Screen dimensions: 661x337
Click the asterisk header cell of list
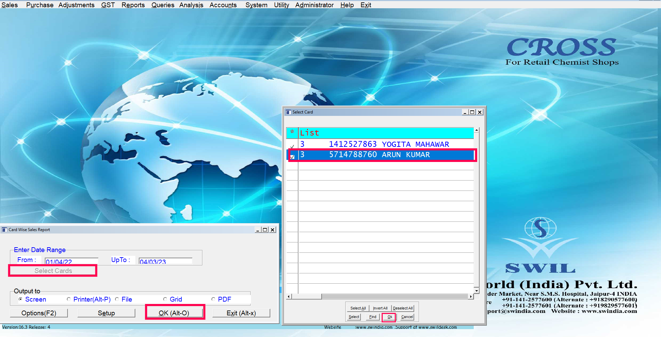coord(292,133)
